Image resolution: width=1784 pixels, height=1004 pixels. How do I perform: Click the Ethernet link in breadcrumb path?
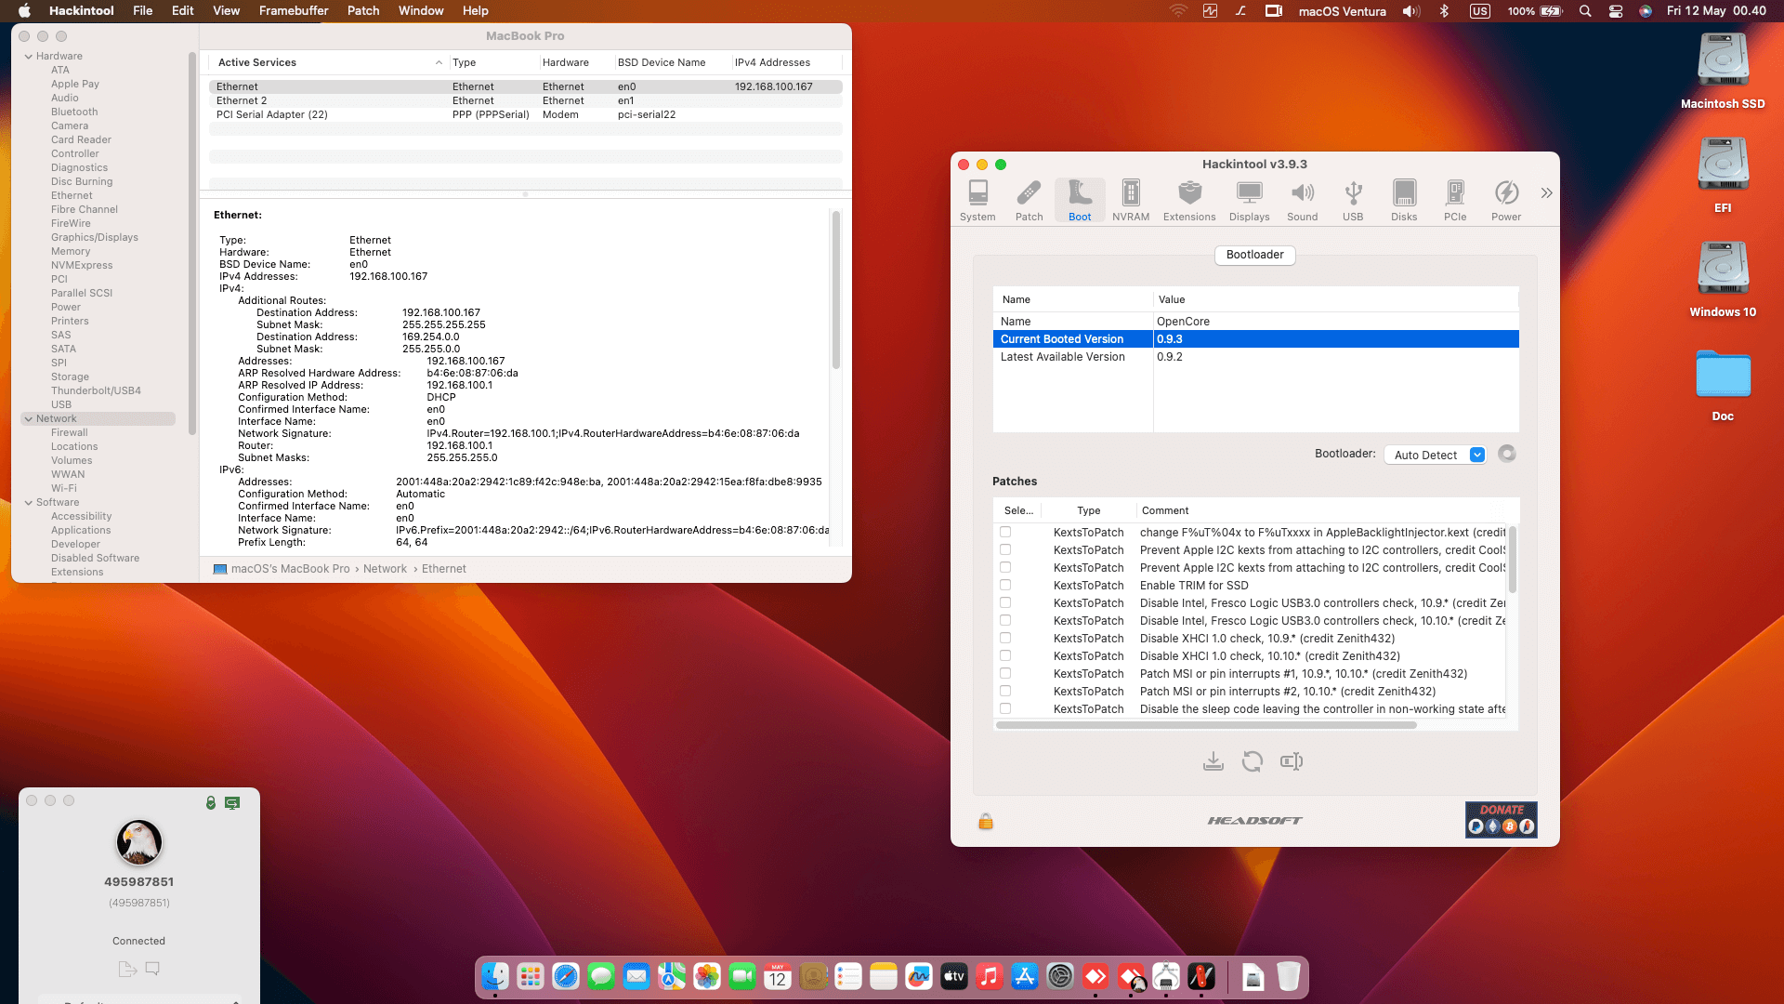(443, 568)
